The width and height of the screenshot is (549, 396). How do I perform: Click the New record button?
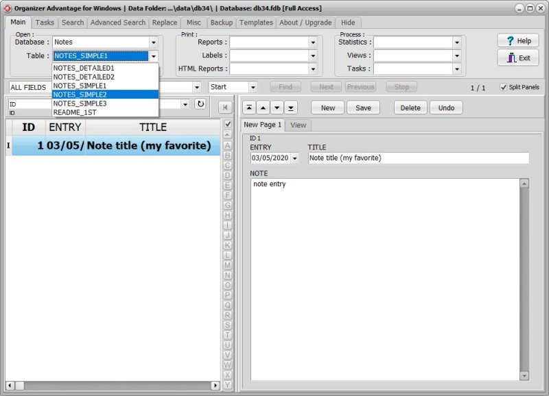point(328,108)
